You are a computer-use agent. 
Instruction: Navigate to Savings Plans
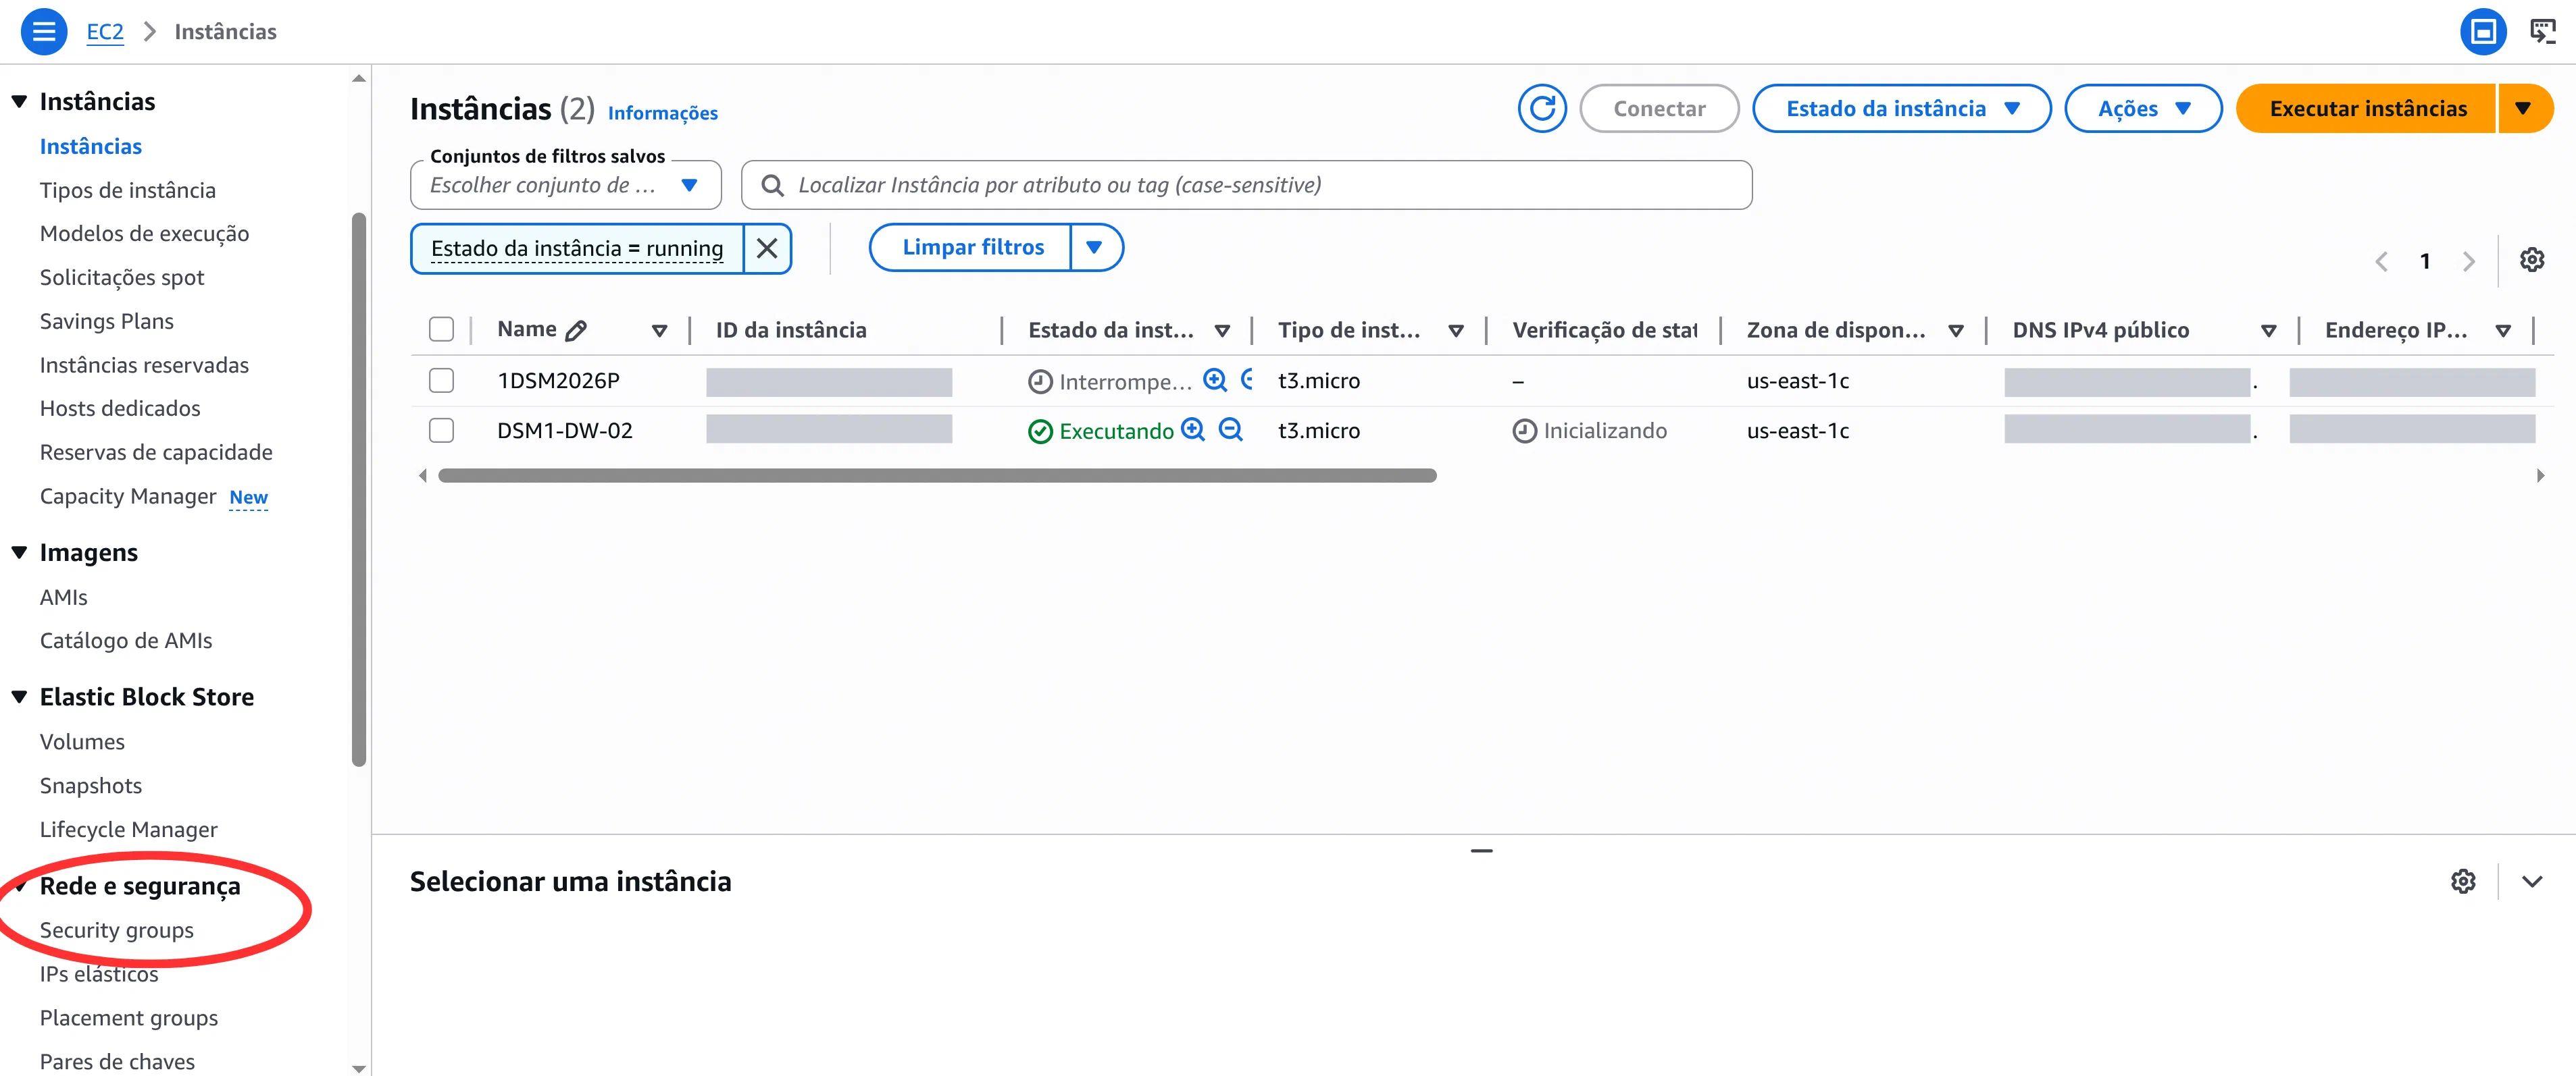point(107,322)
